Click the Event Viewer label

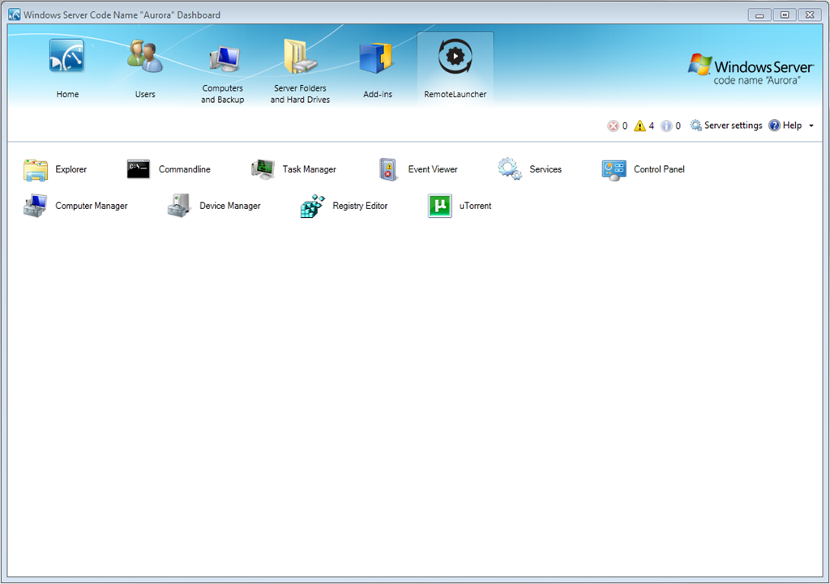pos(433,169)
